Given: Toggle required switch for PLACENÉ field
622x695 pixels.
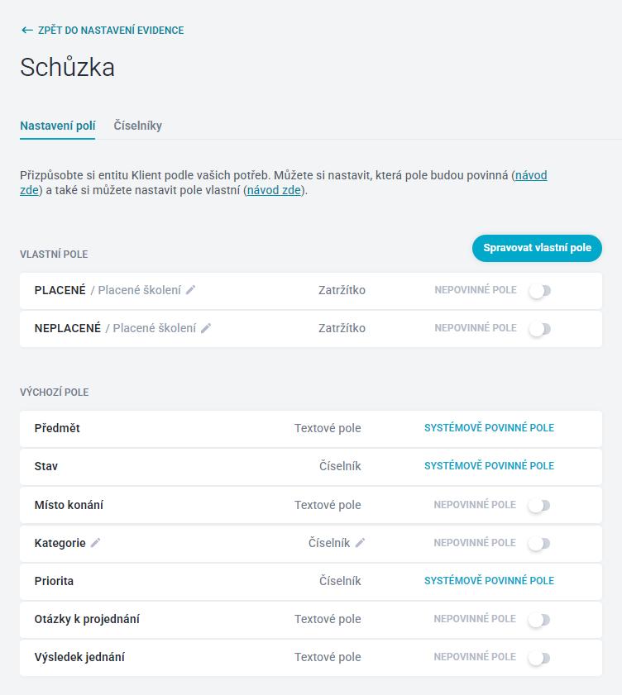Looking at the screenshot, I should point(539,291).
